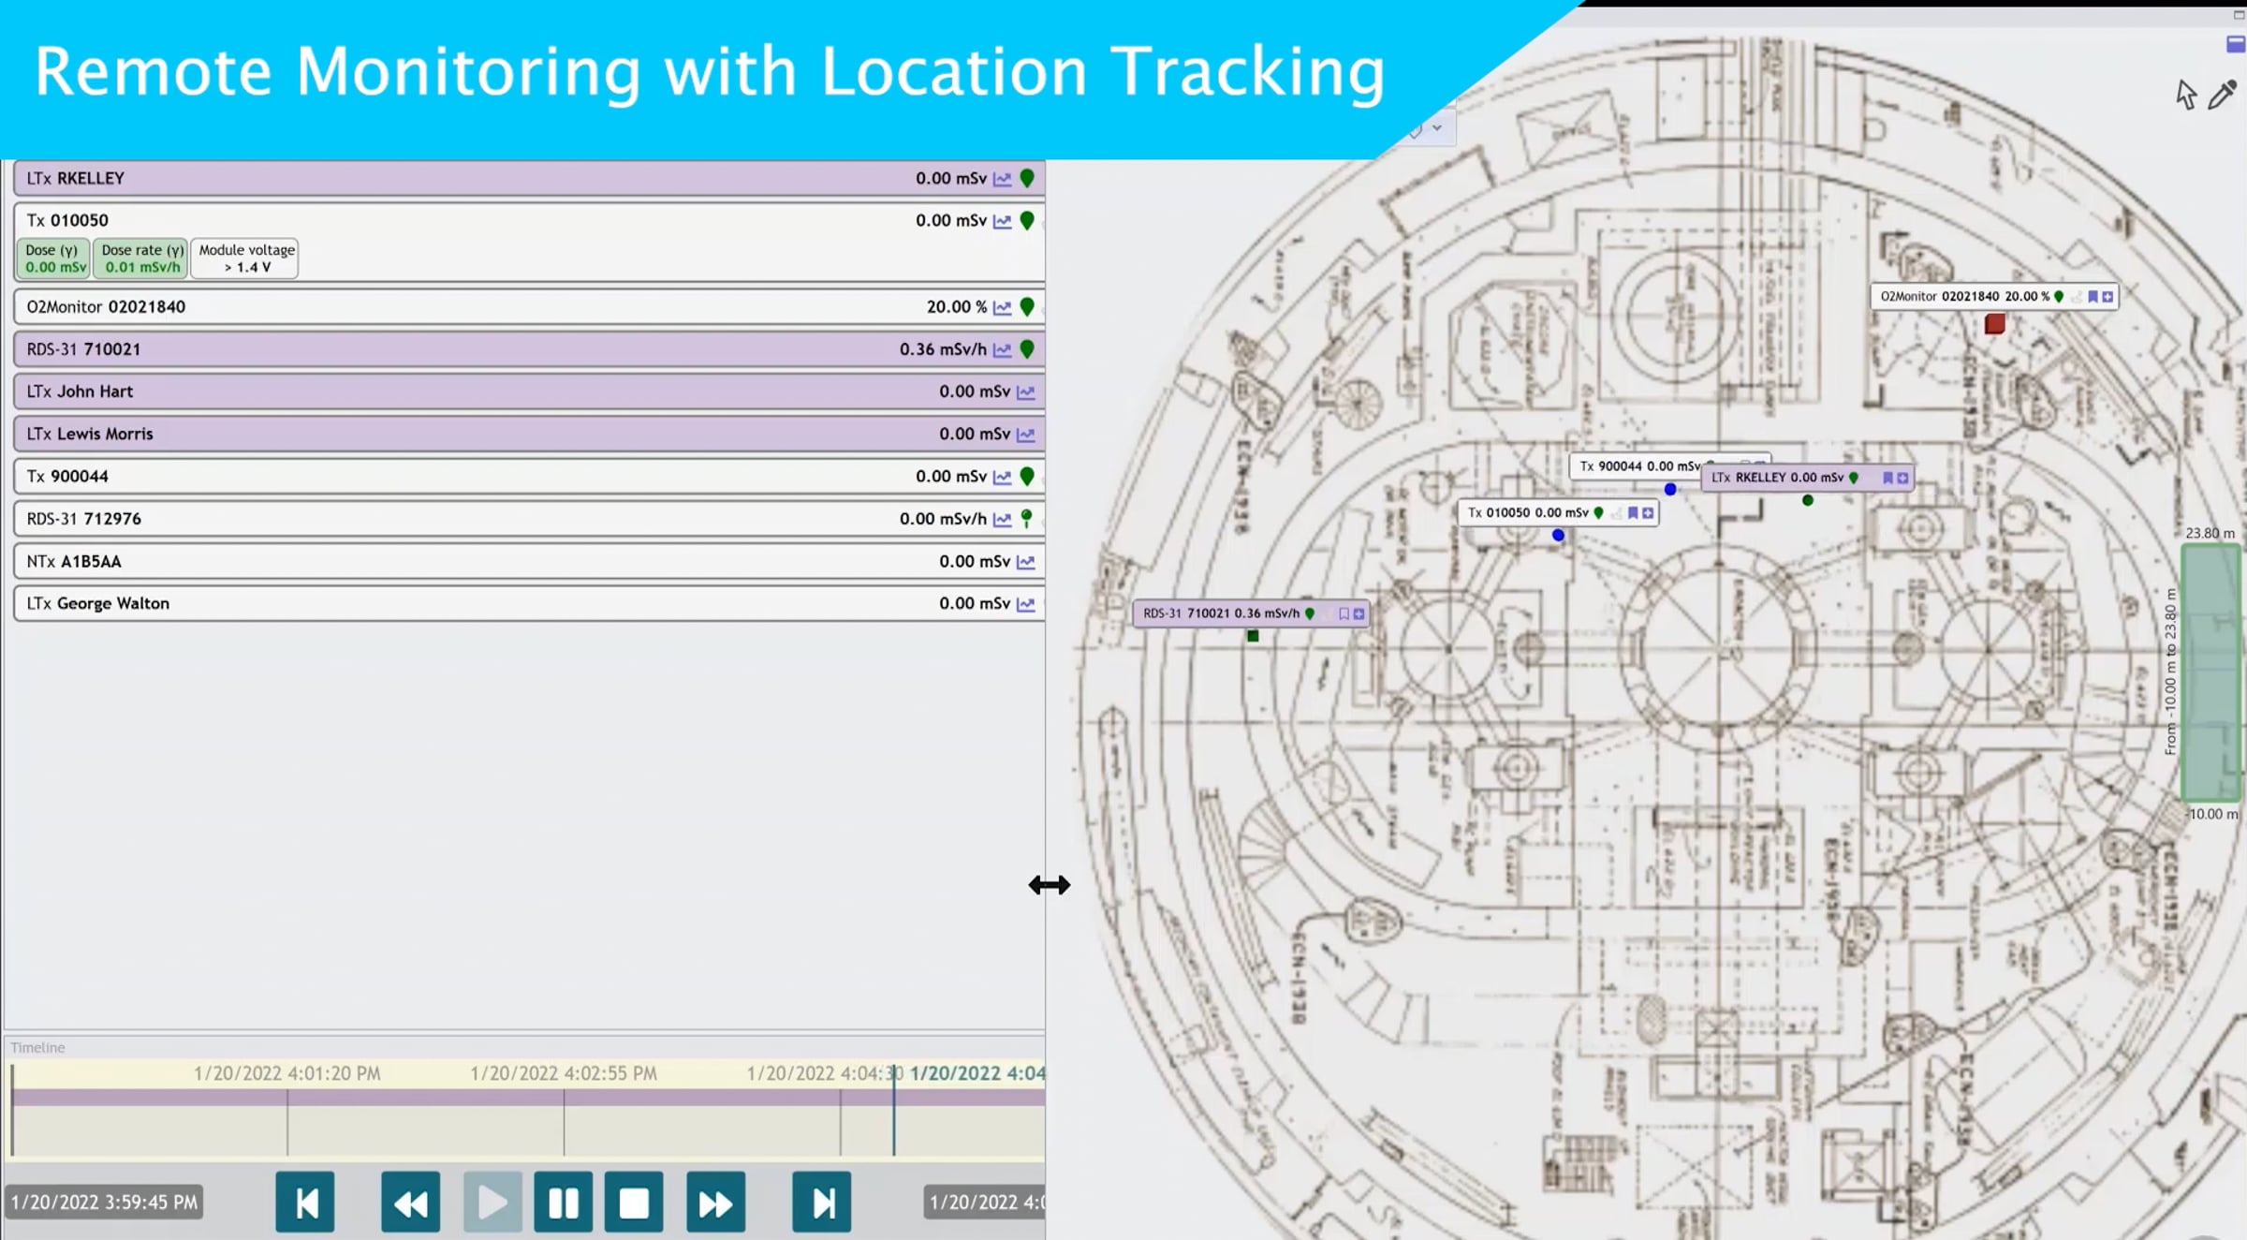Open the map toolbar dropdown chevron

(1437, 127)
